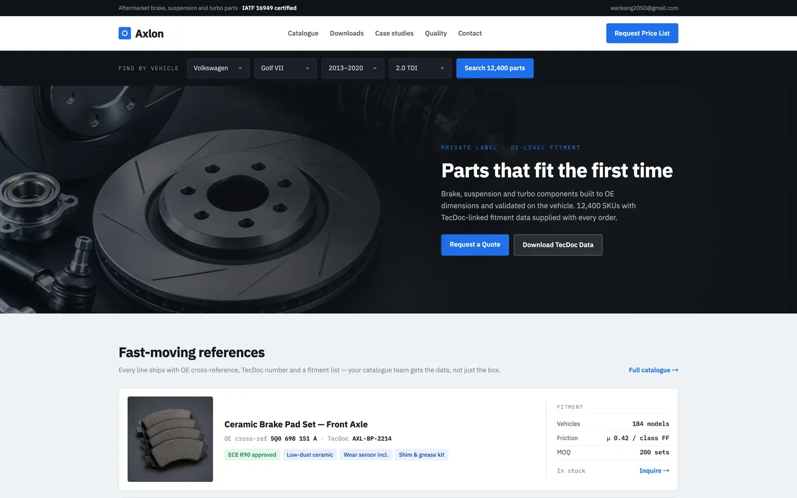Click the Request Price List button
Image resolution: width=797 pixels, height=498 pixels.
pyautogui.click(x=642, y=33)
